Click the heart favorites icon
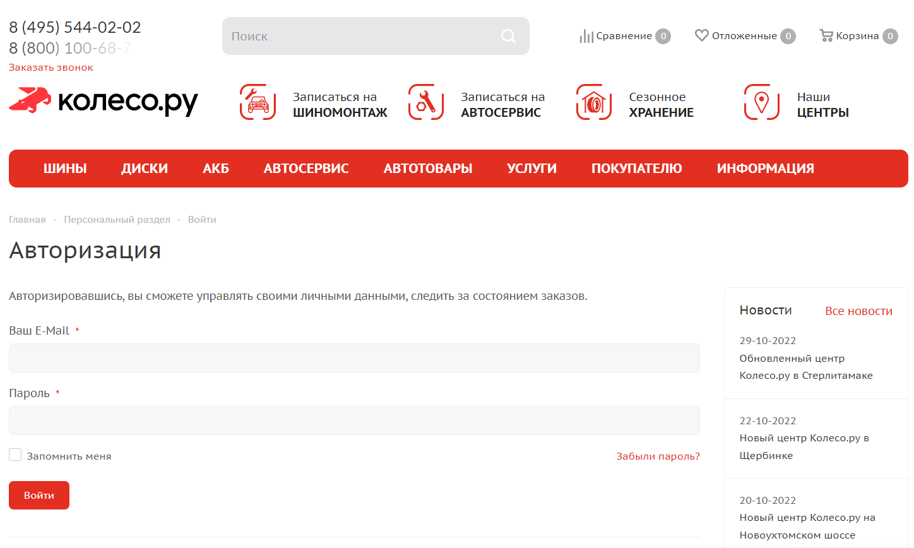Viewport: 914px width, 548px height. pos(701,35)
